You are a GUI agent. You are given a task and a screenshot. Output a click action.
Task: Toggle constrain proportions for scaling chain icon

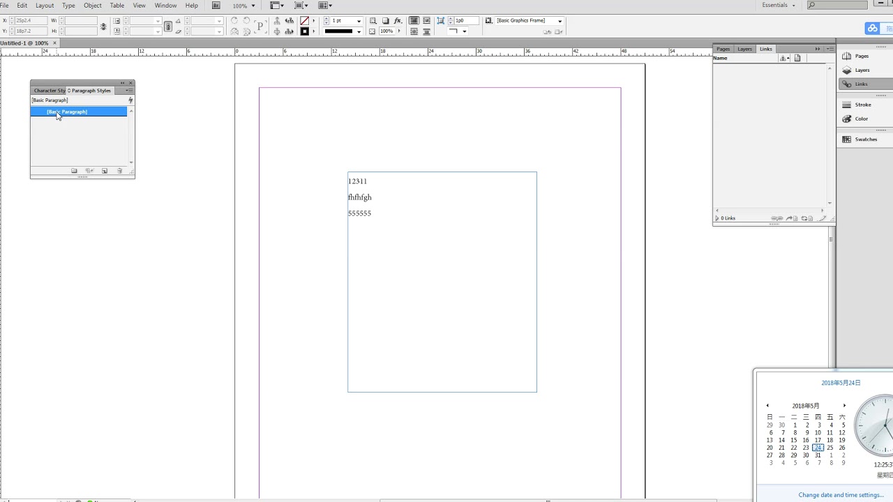click(x=168, y=26)
